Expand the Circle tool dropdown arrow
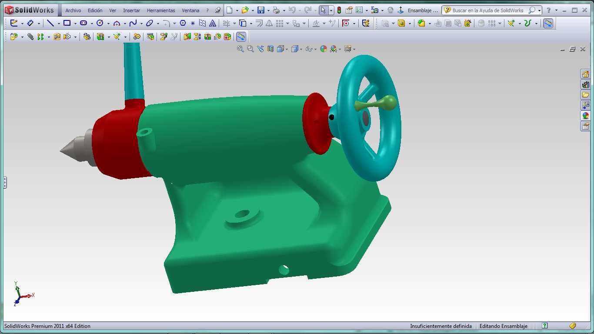 pos(108,23)
